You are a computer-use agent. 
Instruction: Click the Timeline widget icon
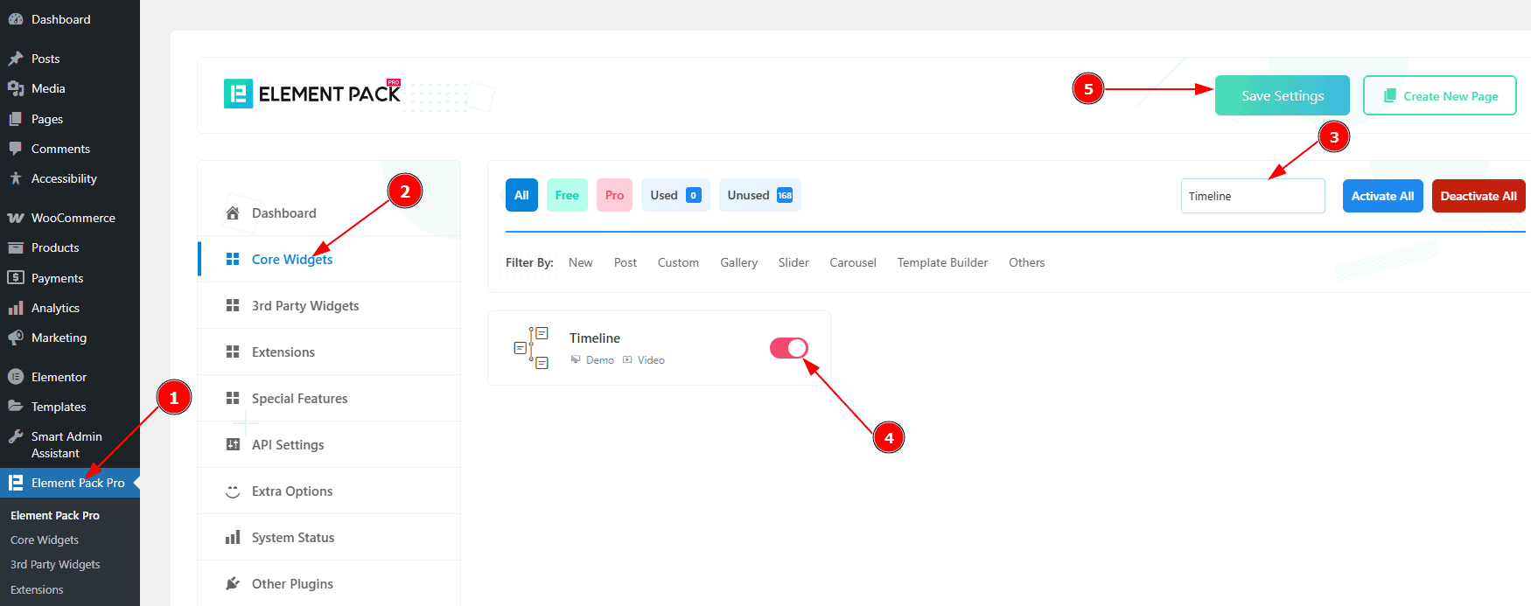pyautogui.click(x=531, y=348)
